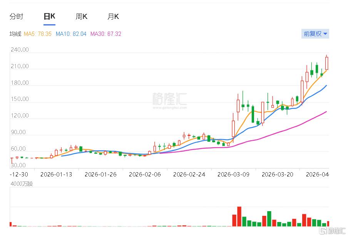Toggle the MA5 moving average legend
The width and height of the screenshot is (348, 237).
pos(38,34)
